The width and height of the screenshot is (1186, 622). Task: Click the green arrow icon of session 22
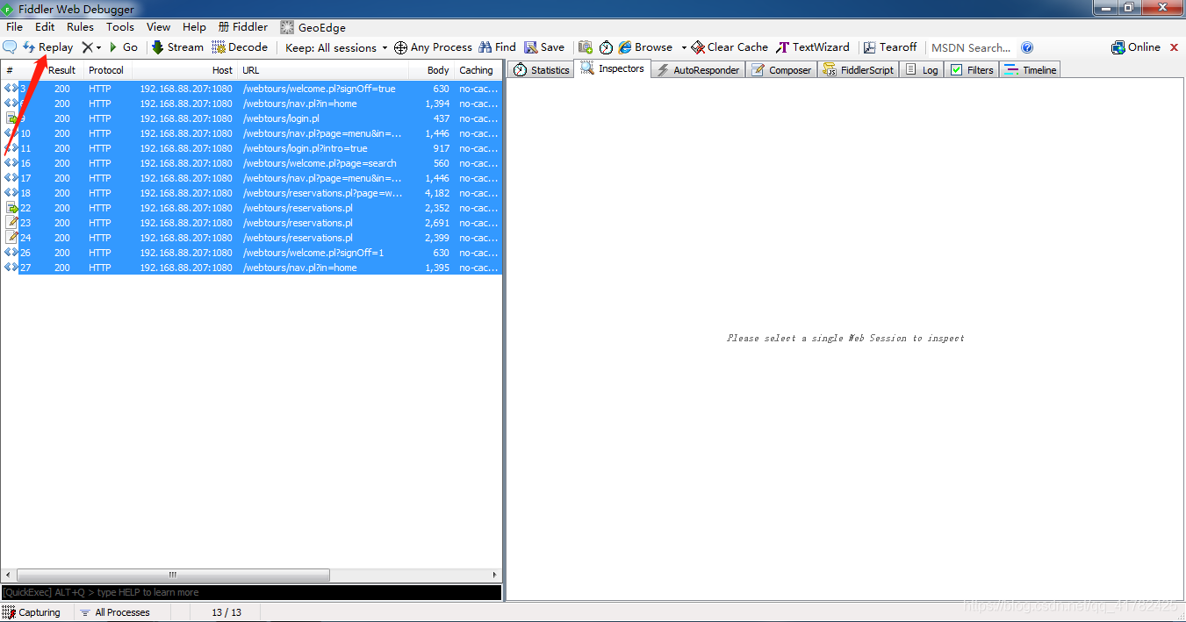pyautogui.click(x=11, y=208)
